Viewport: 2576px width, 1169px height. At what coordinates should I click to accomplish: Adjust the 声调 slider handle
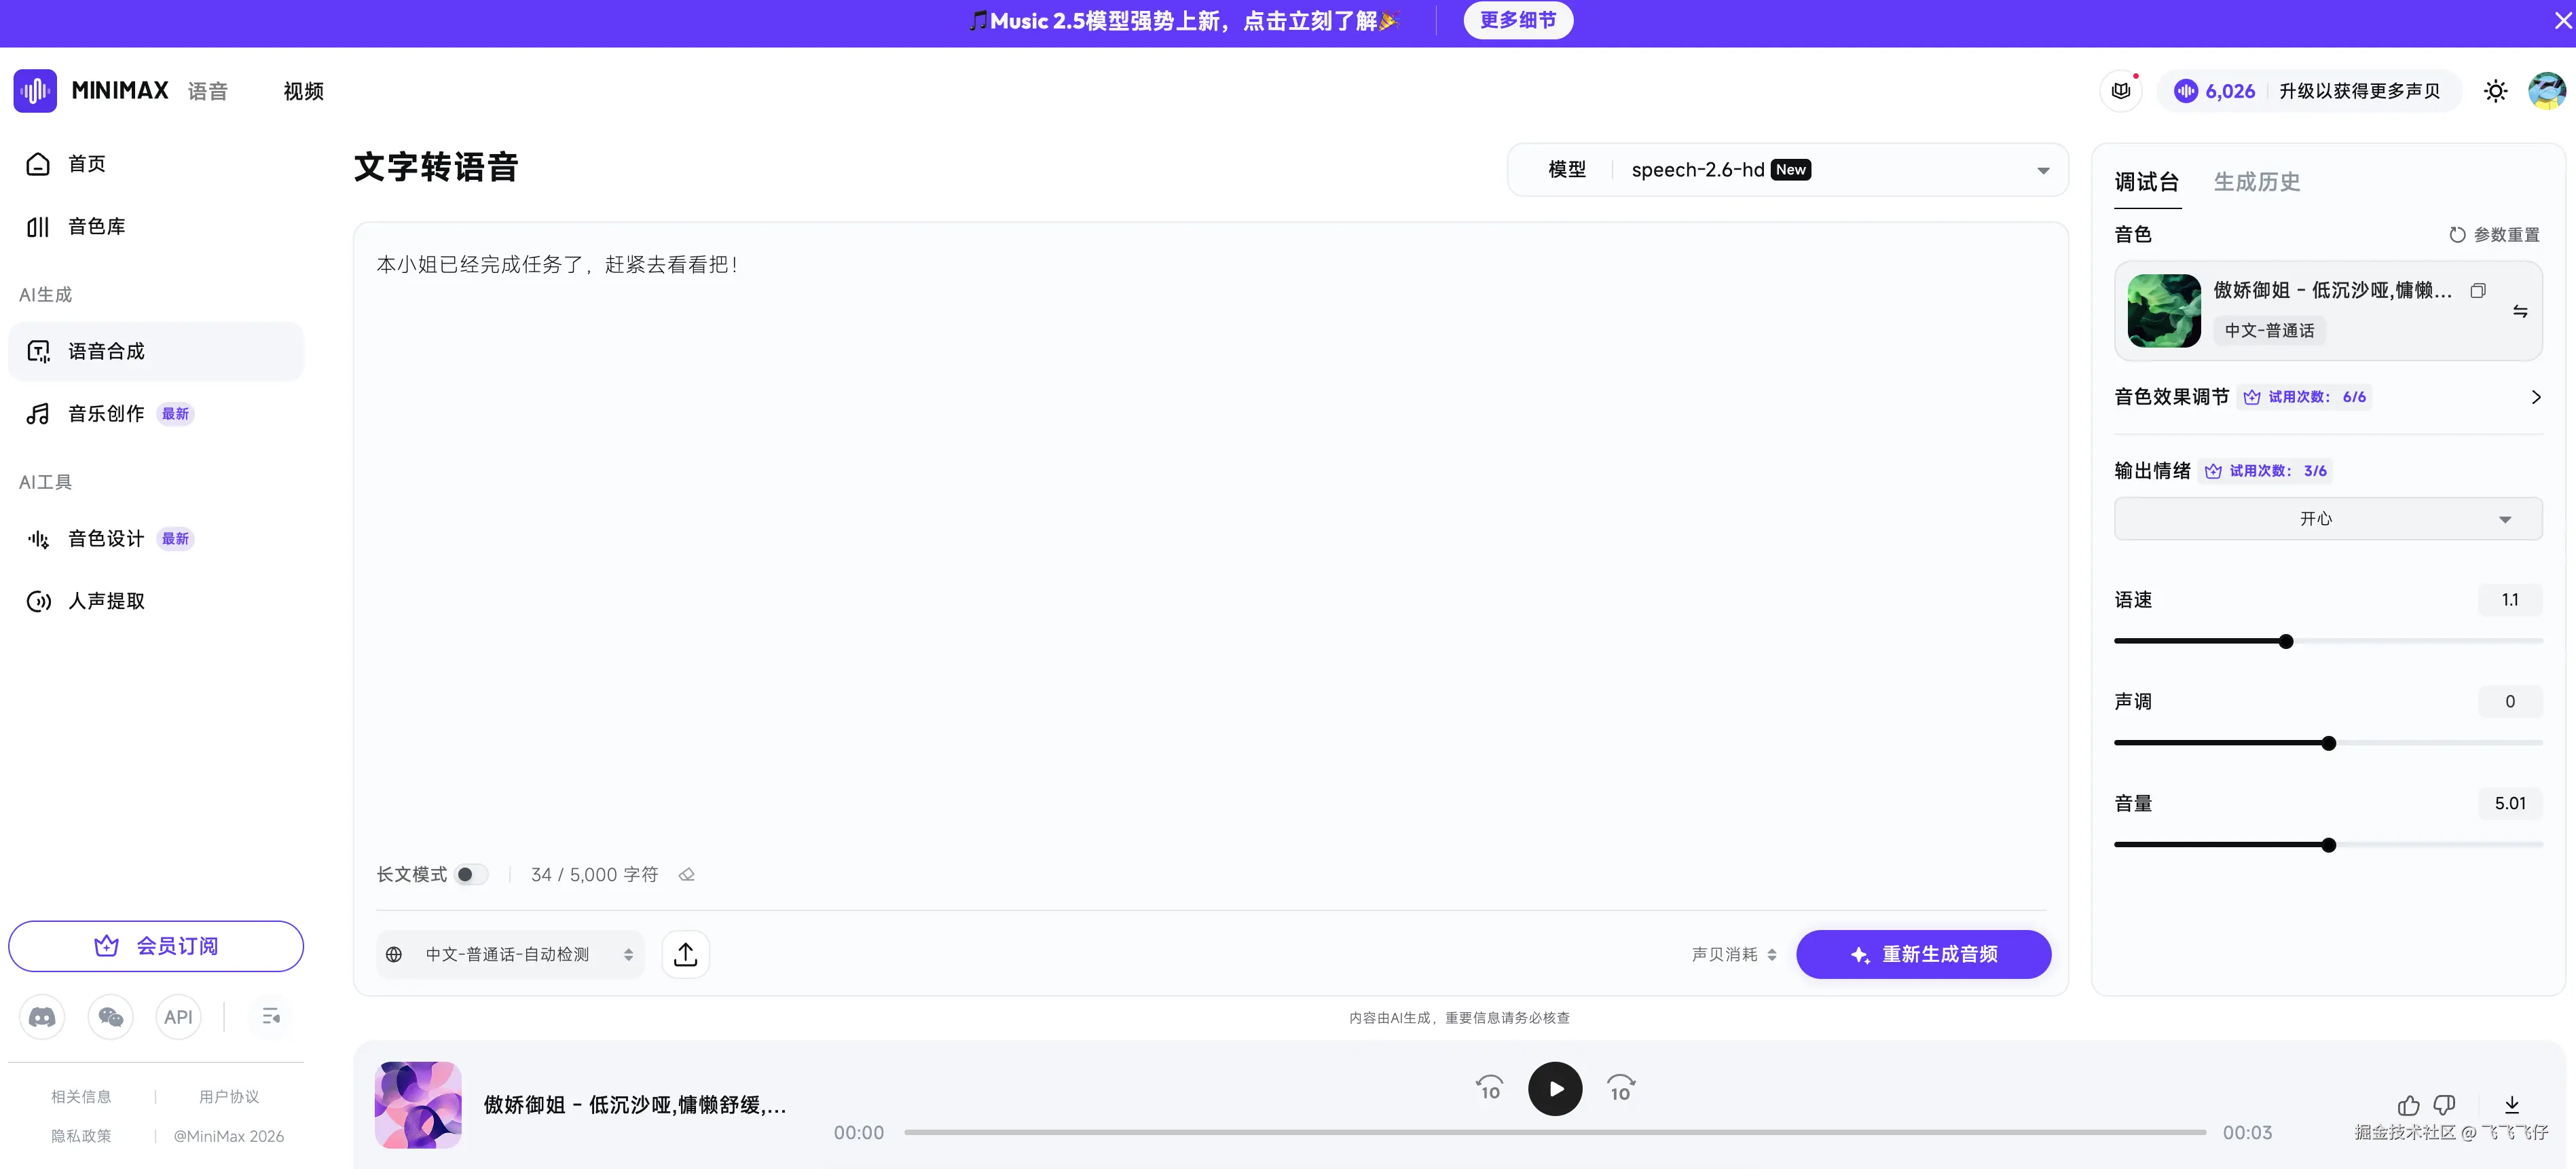click(x=2329, y=744)
